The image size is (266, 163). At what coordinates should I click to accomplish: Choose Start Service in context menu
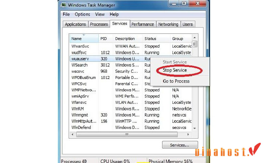[175, 62]
